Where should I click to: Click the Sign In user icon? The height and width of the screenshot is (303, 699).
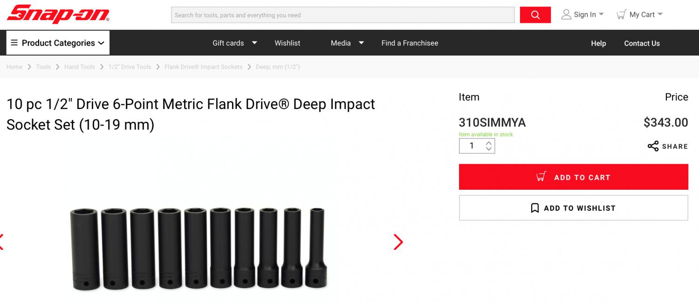(x=566, y=14)
